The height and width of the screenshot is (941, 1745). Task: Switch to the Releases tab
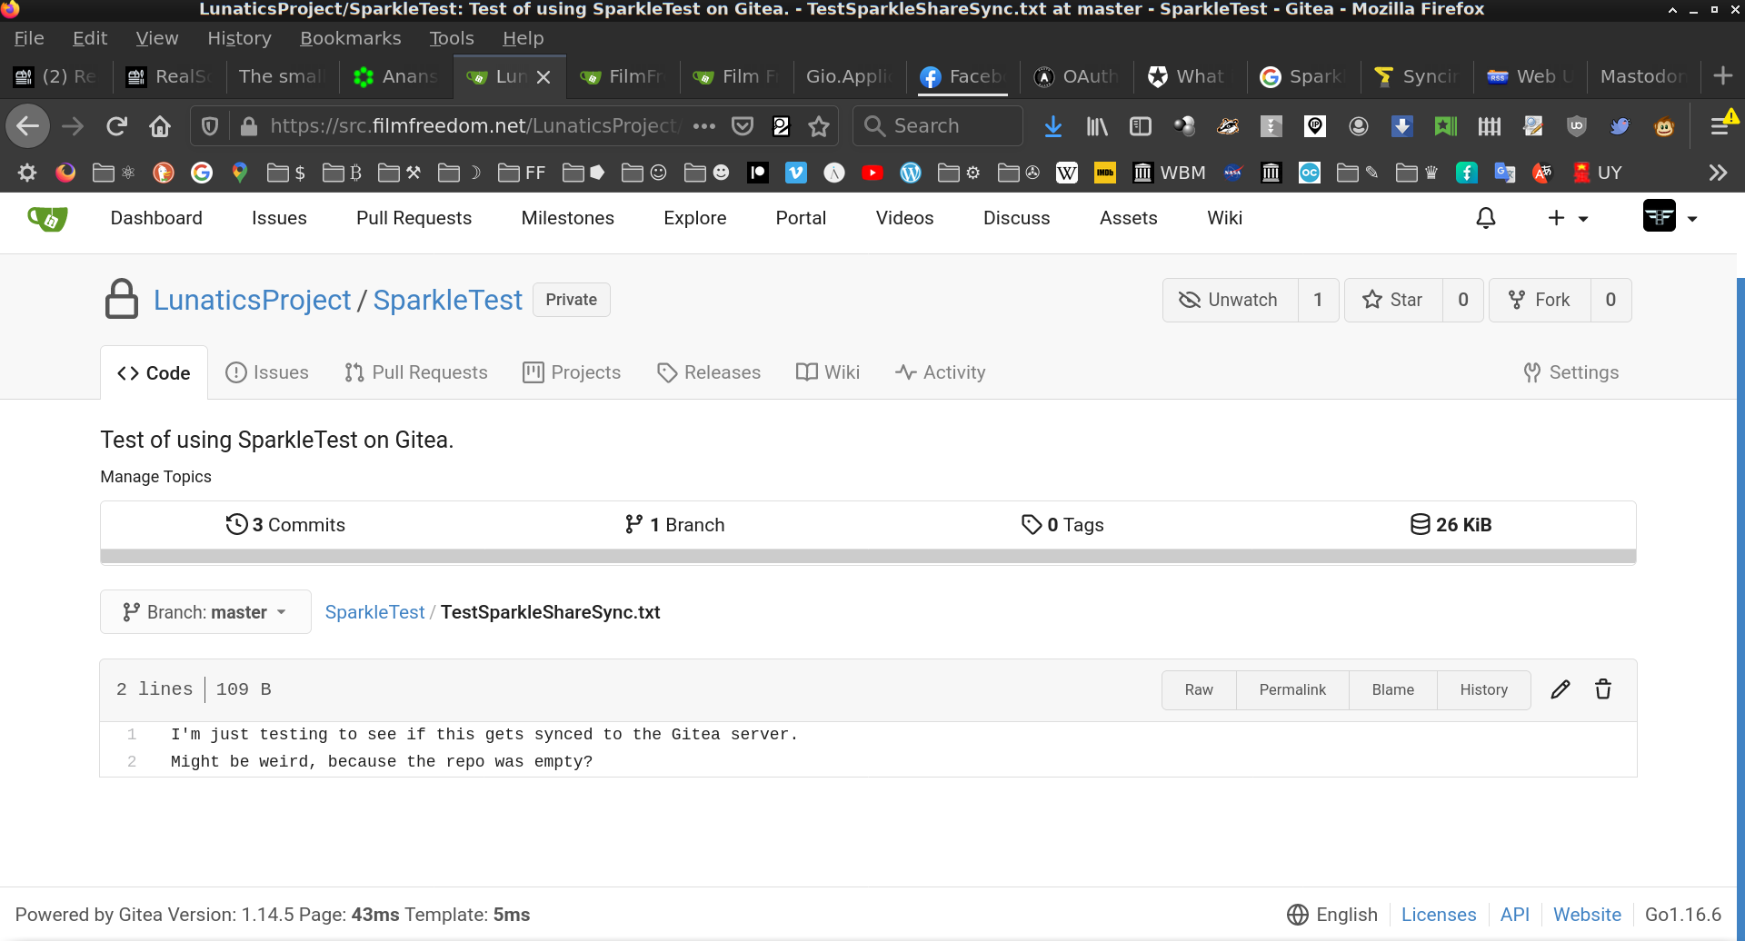click(709, 372)
